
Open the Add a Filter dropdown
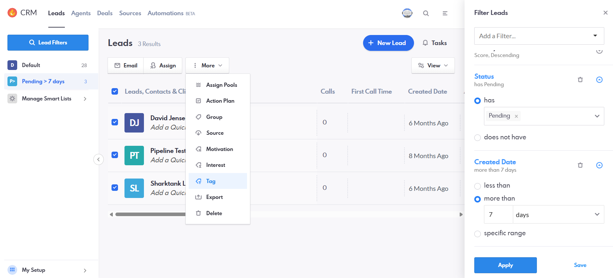tap(539, 36)
